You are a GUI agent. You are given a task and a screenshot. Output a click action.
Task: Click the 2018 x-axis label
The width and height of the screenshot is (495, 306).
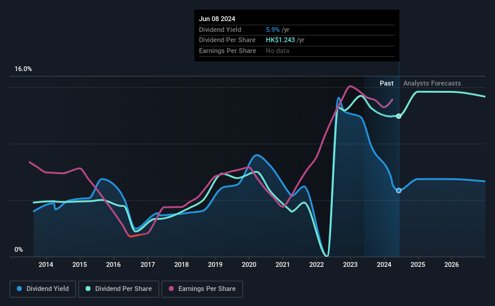tap(181, 264)
